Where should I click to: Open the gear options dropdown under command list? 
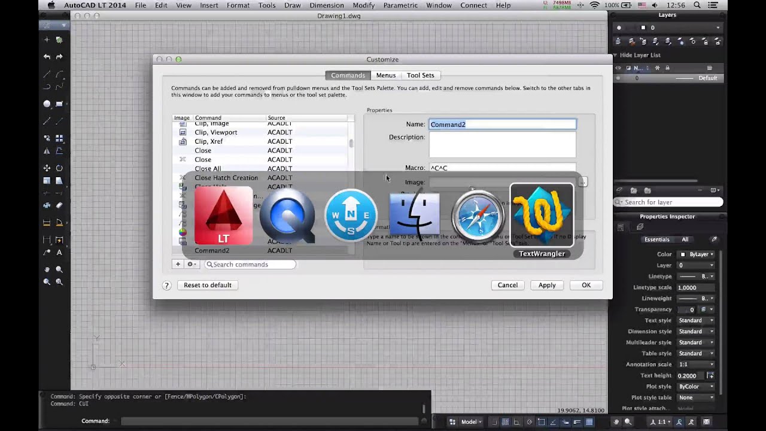[192, 264]
